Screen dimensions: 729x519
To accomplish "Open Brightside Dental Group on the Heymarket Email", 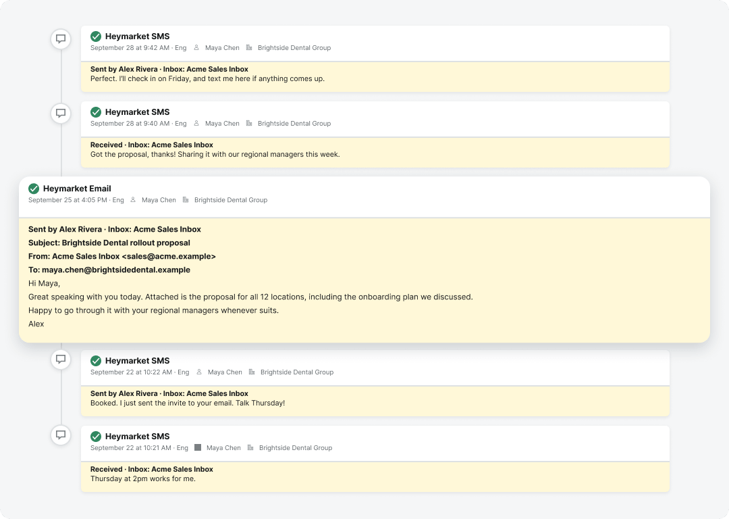I will (231, 199).
